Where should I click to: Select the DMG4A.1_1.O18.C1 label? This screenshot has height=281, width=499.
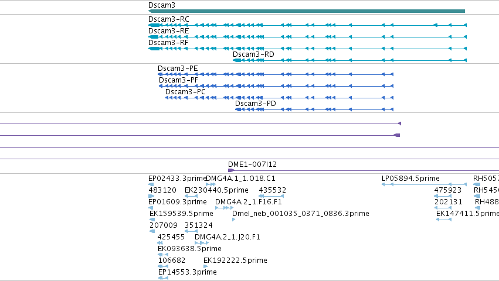click(240, 179)
